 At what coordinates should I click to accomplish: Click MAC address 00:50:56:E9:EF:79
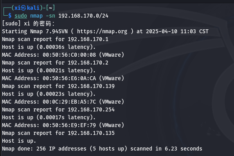pos(69,125)
